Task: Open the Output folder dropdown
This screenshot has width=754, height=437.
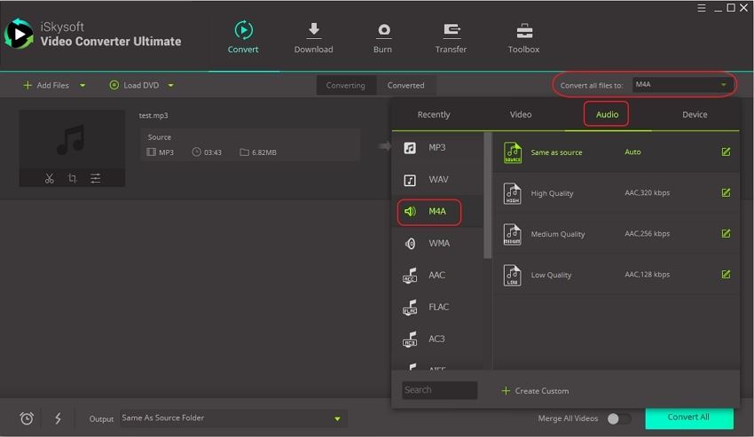Action: pos(337,418)
